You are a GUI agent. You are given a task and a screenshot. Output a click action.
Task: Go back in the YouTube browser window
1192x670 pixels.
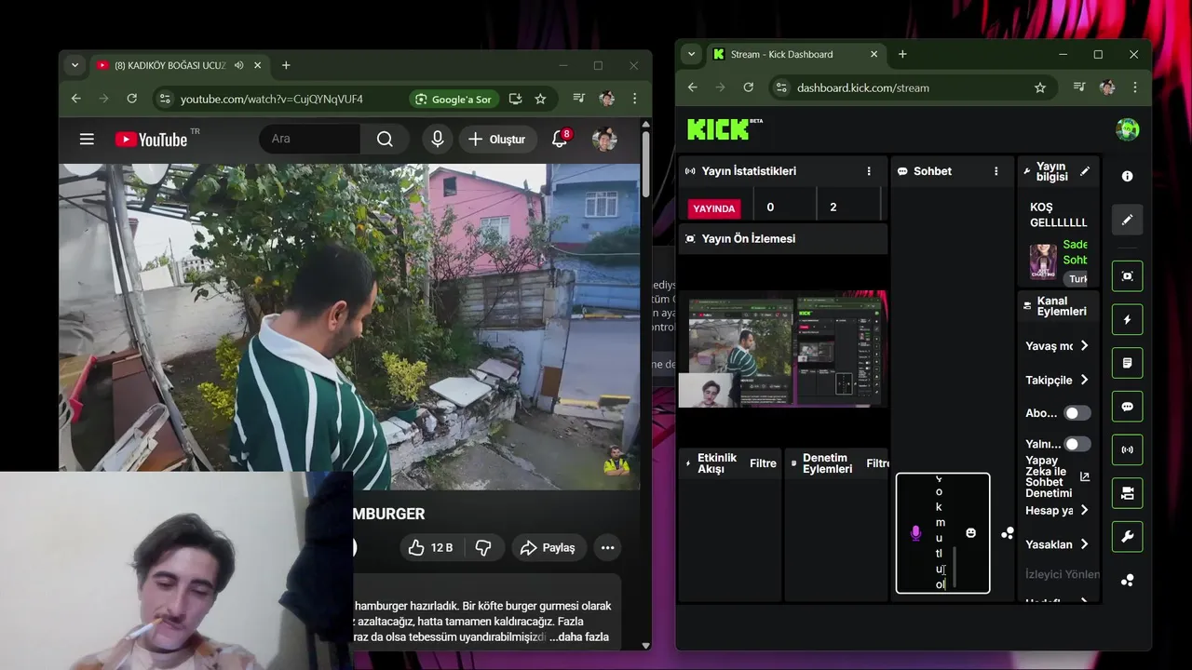(76, 99)
